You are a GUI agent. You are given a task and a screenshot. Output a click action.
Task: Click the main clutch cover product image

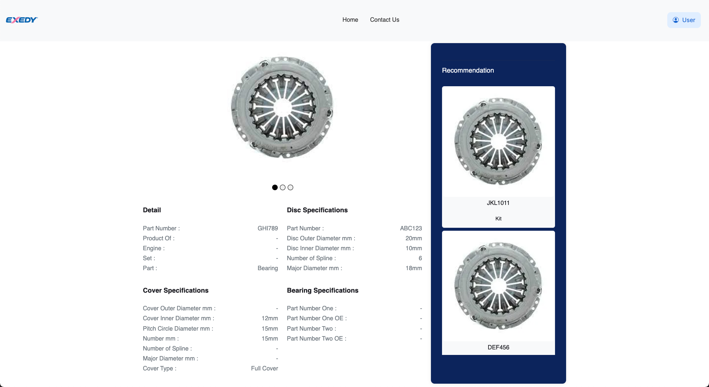coord(282,107)
